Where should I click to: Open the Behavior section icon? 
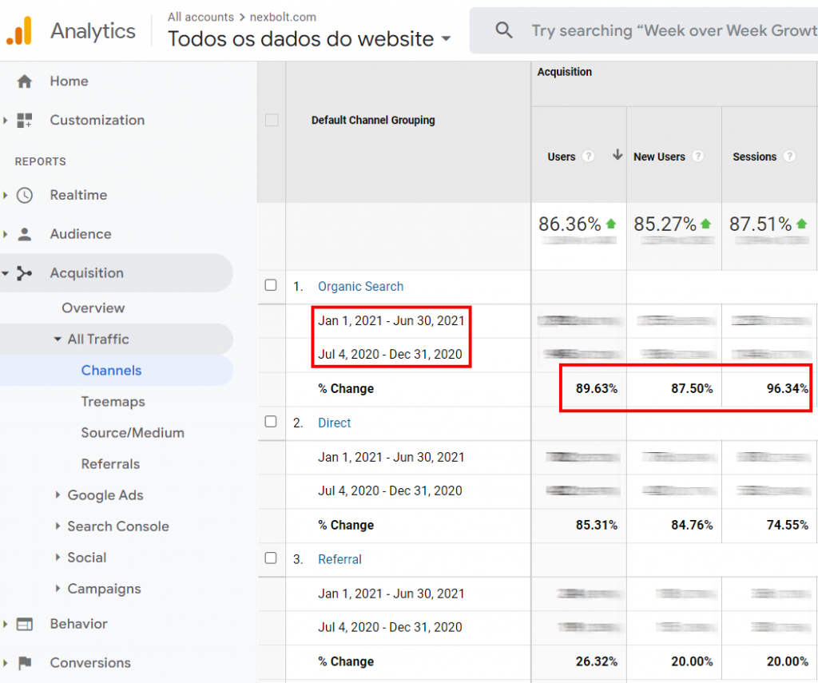tap(25, 624)
